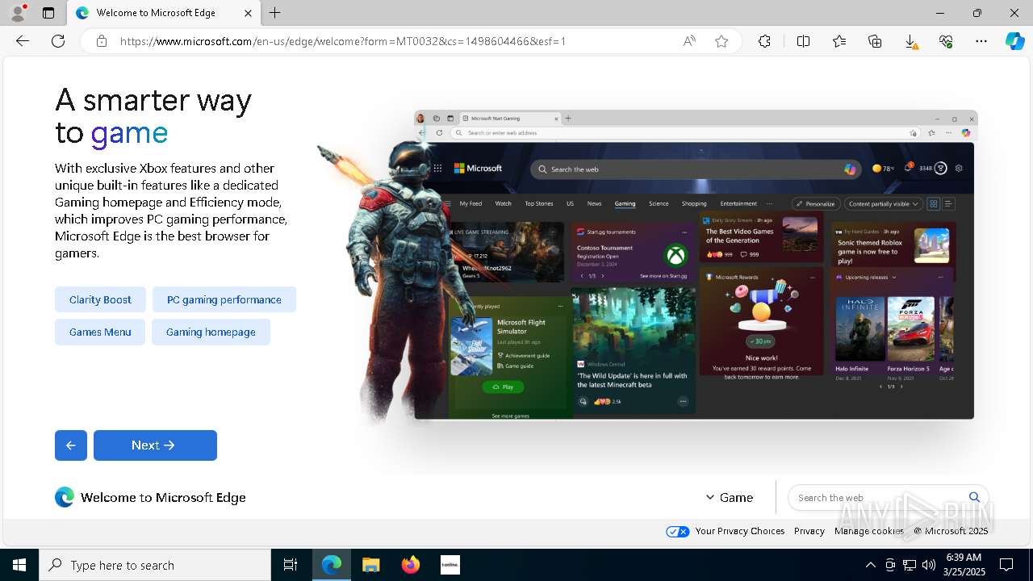Click the Next button
The height and width of the screenshot is (581, 1033).
pos(155,445)
